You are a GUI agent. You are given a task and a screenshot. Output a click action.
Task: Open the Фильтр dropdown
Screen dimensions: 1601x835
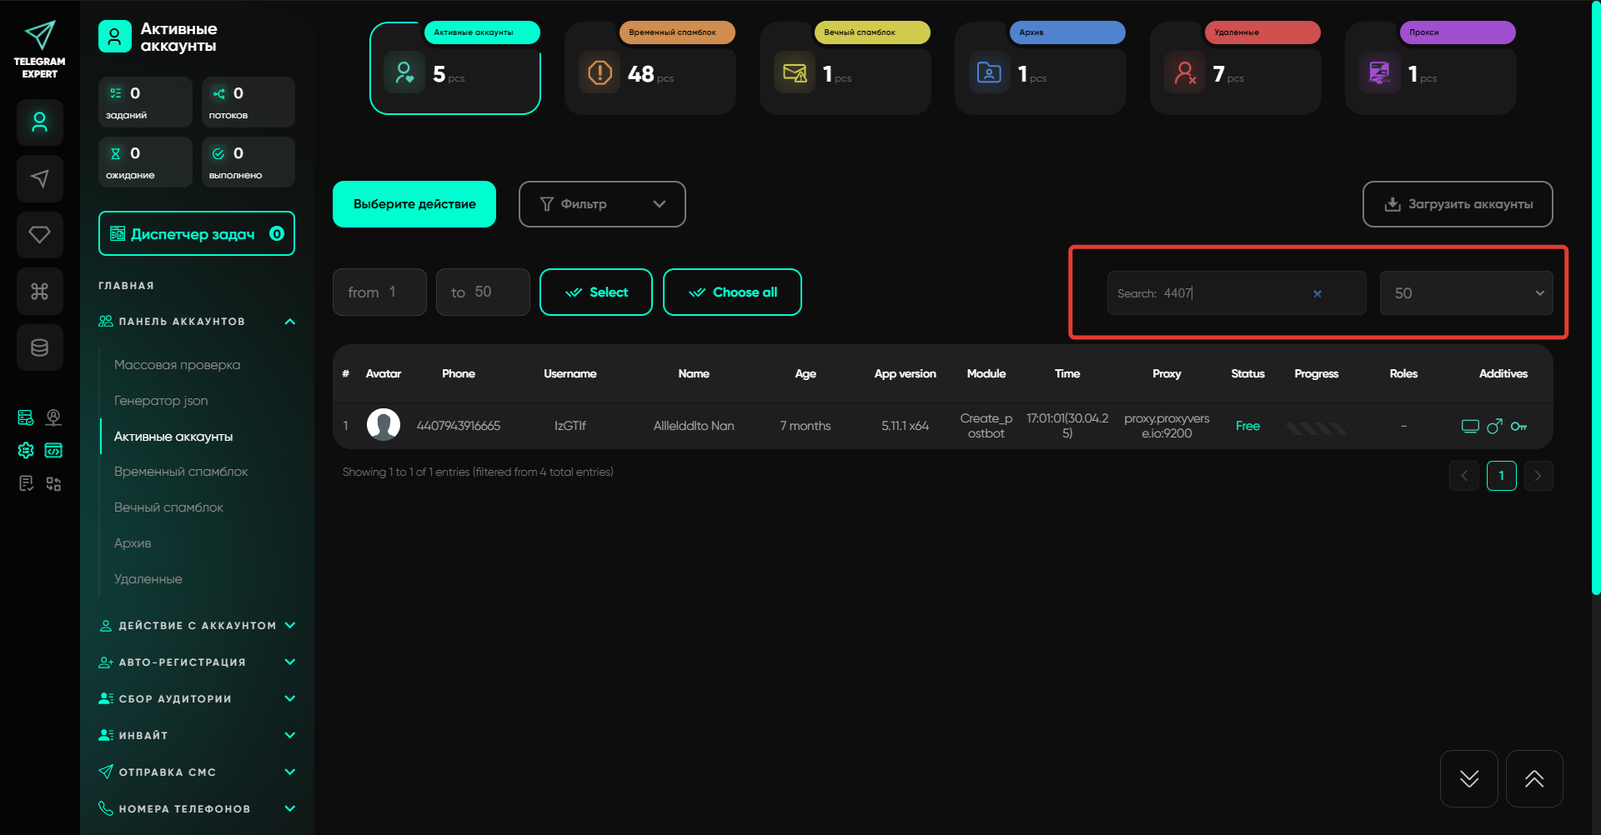click(x=601, y=204)
